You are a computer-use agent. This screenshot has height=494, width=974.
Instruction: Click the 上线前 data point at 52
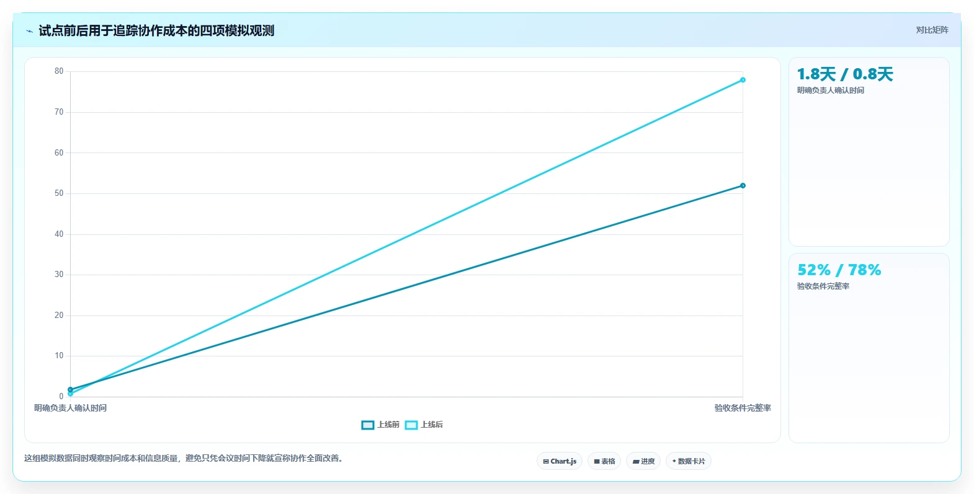(x=743, y=185)
